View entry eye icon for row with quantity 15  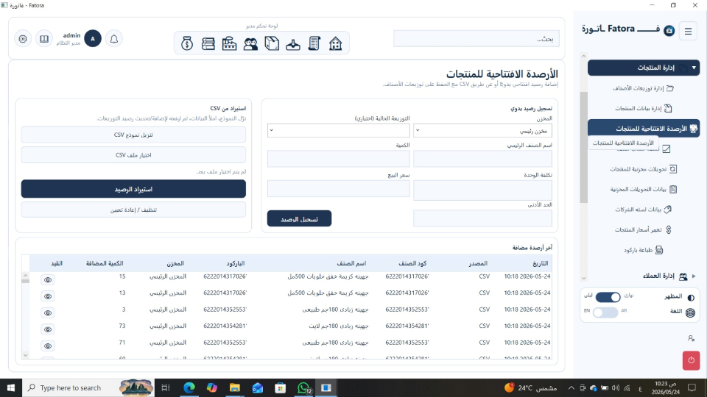click(x=47, y=280)
